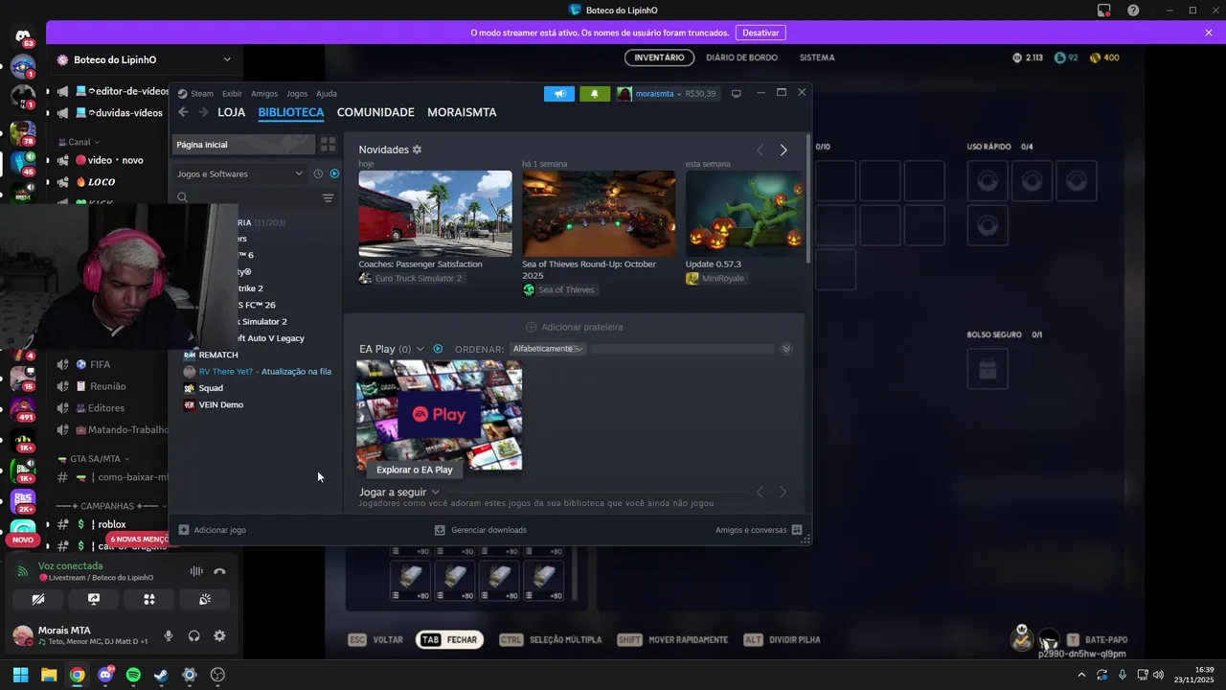
Task: Open the Alfabeticamente sort dropdown
Action: coord(547,349)
